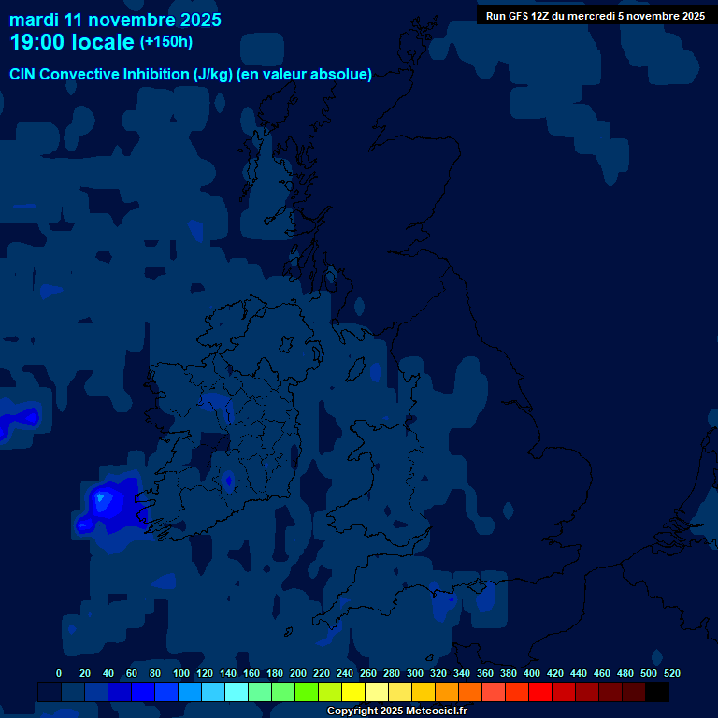Pick the bright green legend swatch
Screen dimensions: 718x718
307,692
